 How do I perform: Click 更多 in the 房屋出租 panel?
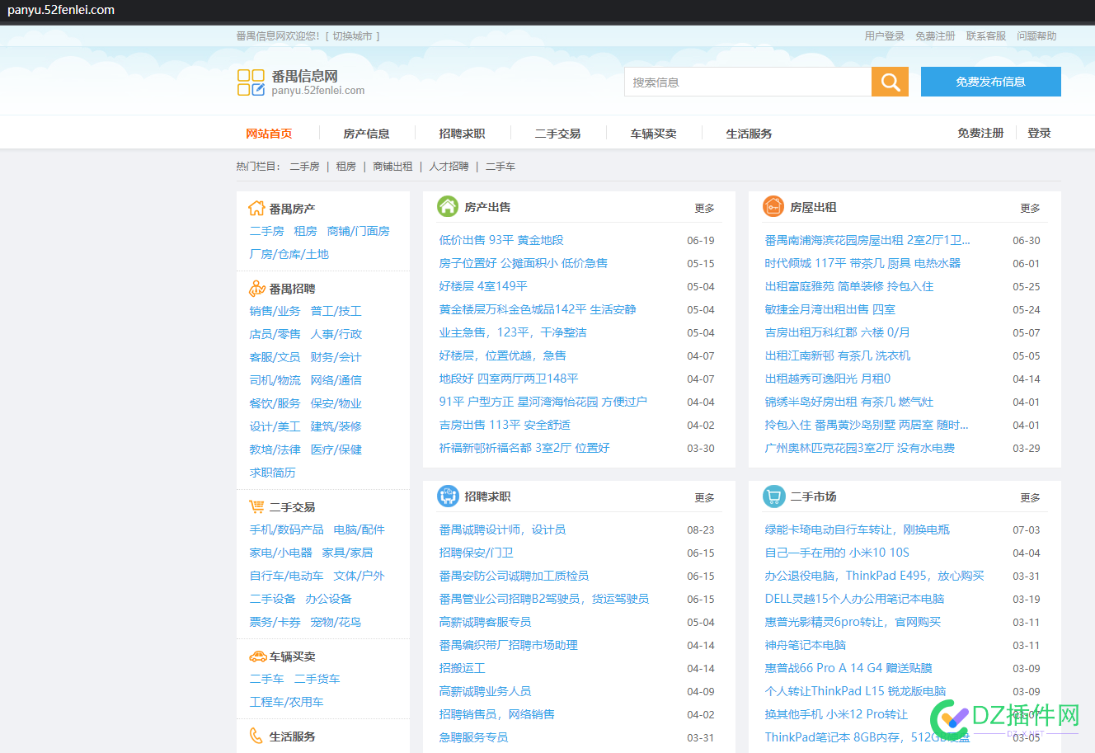(1030, 208)
